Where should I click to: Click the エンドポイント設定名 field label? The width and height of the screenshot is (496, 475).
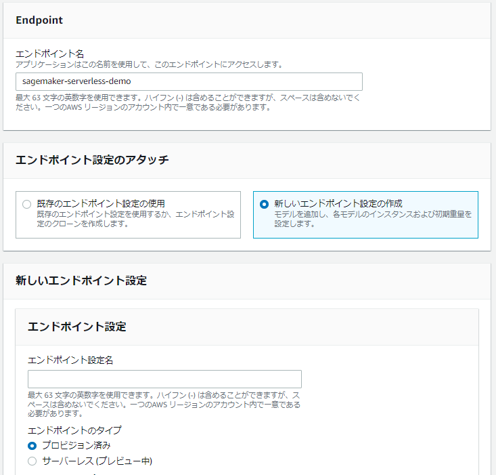[x=70, y=360]
